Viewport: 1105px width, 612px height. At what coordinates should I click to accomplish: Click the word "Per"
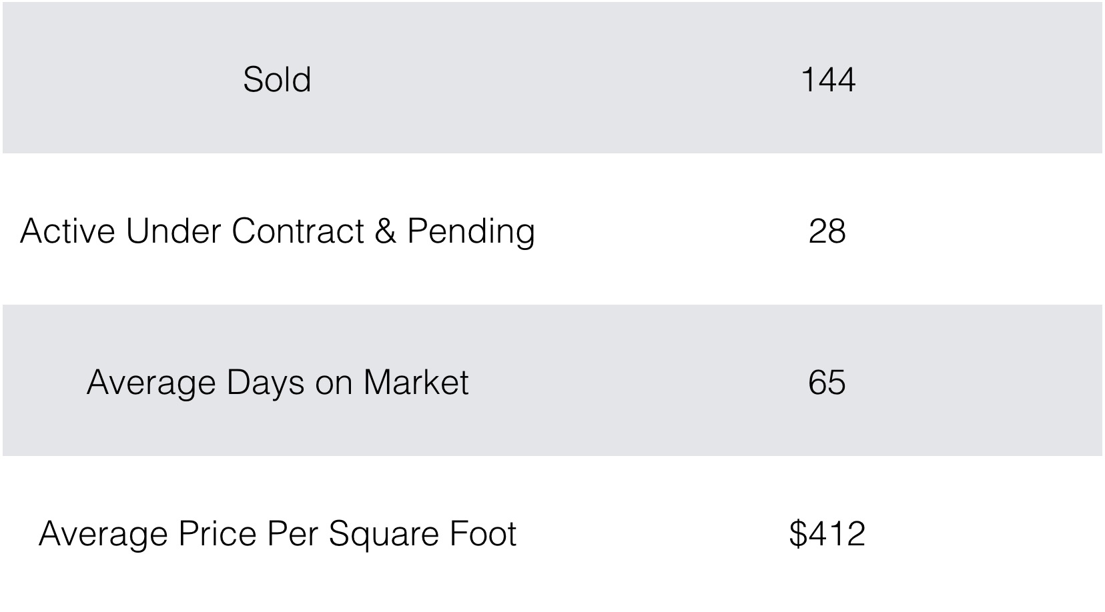pyautogui.click(x=292, y=534)
